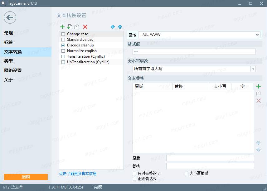Toggle the 正则表达式 checkbox
Viewport: 267px width, 191px height.
tap(134, 179)
